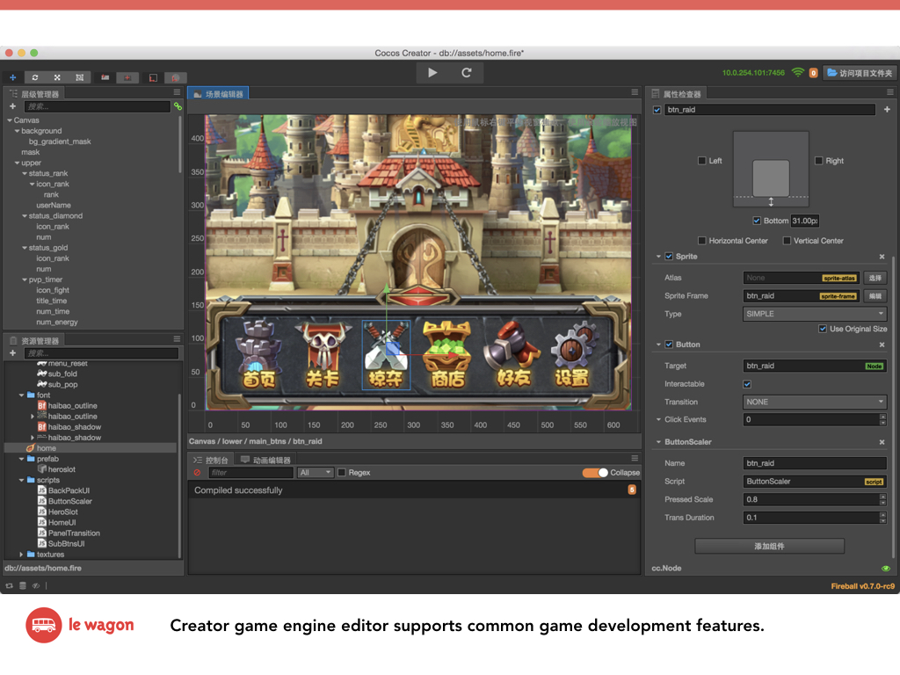Create asset with assets panel plus button
Screen dimensions: 900x675
pyautogui.click(x=12, y=353)
